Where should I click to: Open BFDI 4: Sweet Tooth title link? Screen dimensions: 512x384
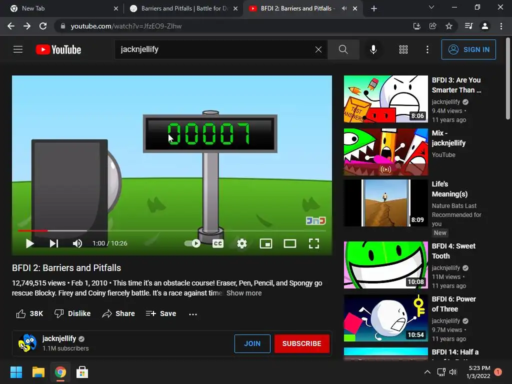tap(453, 251)
